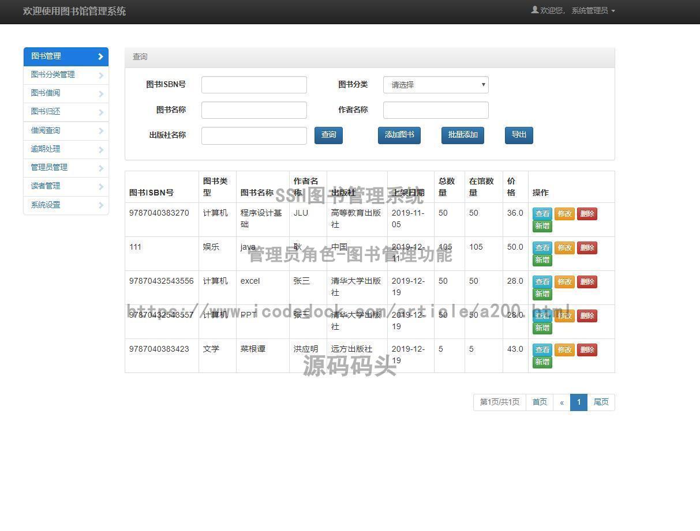Click the 批量添加 button

(462, 135)
